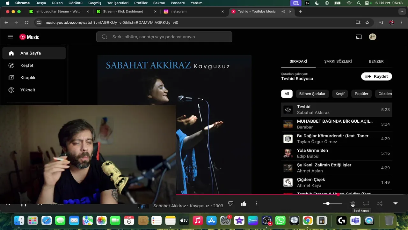Toggle repeat mode

coord(366,203)
